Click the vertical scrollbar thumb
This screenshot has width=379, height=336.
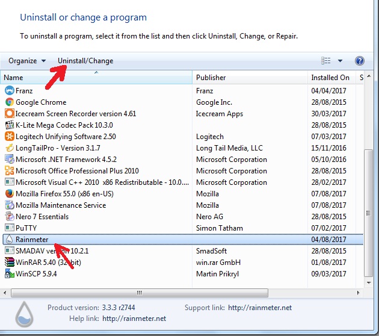click(x=368, y=213)
